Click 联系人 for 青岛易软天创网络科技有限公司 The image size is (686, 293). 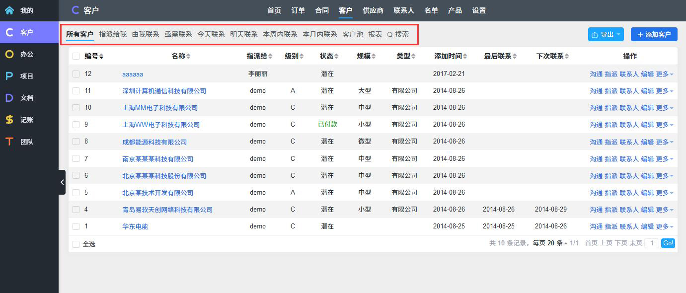tap(629, 210)
